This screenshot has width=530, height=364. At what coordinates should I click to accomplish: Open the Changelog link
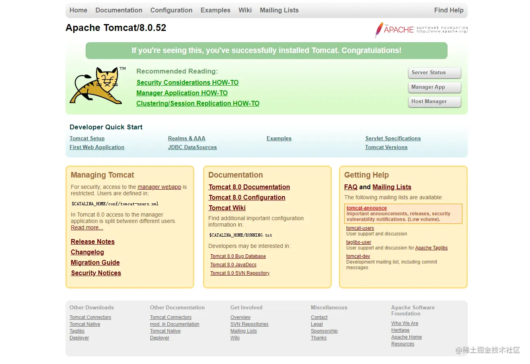[87, 252]
